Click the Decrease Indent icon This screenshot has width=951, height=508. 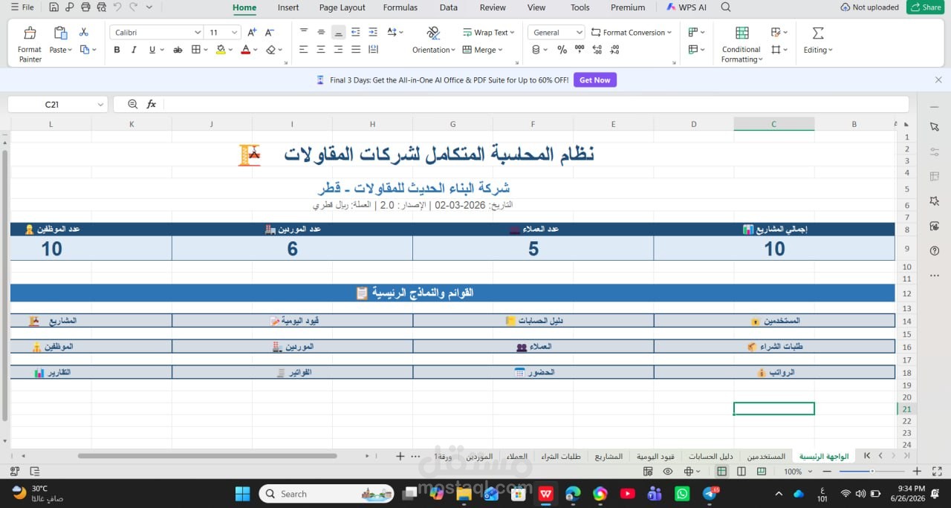356,32
